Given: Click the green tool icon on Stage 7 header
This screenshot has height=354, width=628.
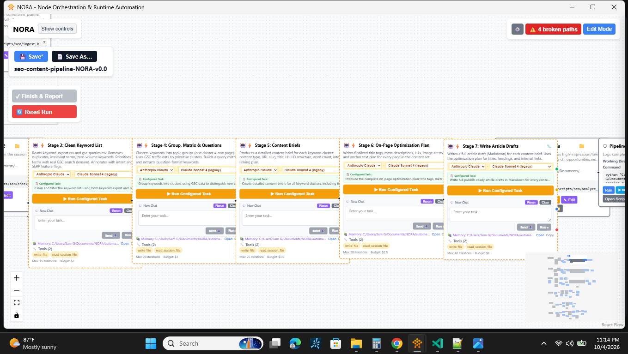Looking at the screenshot, I should [549, 146].
